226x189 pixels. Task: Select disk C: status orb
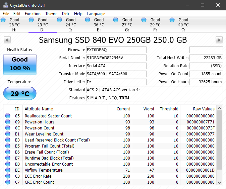click(x=172, y=20)
